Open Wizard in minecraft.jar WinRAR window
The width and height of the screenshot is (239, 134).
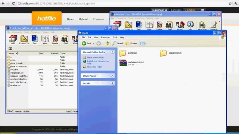pyautogui.click(x=180, y=25)
